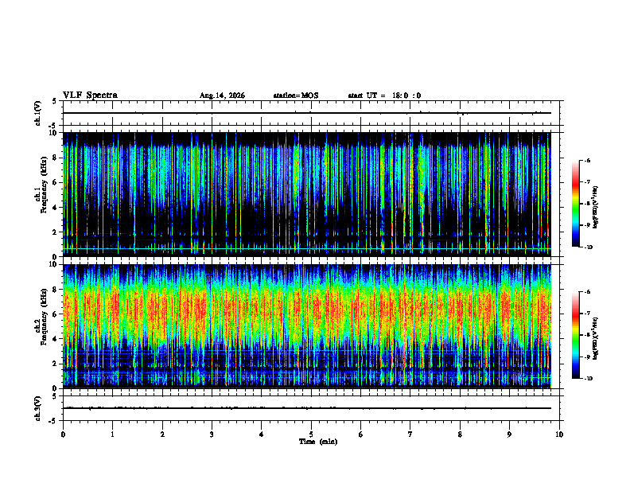Click time axis tick label '6'
The image size is (630, 487).
(361, 434)
